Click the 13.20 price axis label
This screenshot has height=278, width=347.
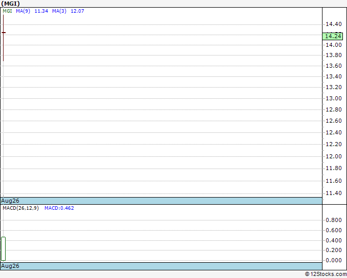(334, 87)
